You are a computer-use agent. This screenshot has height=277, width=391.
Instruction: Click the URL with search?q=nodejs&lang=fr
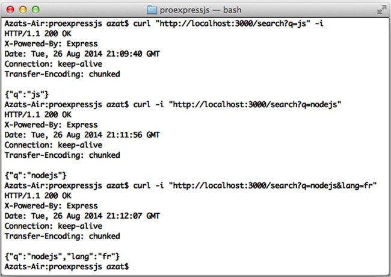click(272, 185)
